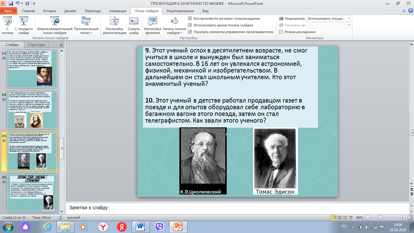
Task: Switch to the Вставка tab
Action: (49, 11)
